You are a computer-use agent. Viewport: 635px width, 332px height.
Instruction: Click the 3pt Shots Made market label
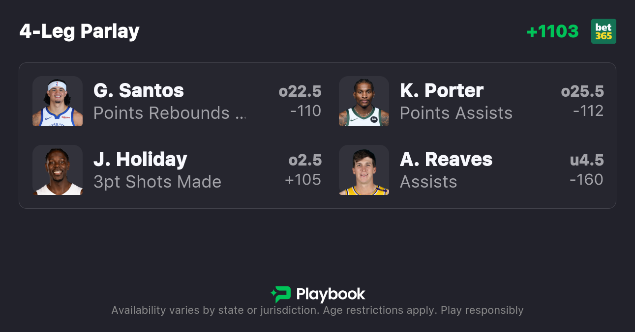[157, 182]
